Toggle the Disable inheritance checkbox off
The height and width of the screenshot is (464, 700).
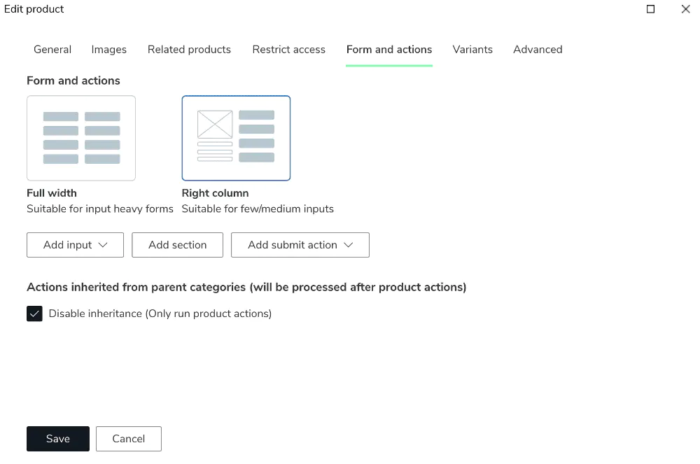[34, 314]
